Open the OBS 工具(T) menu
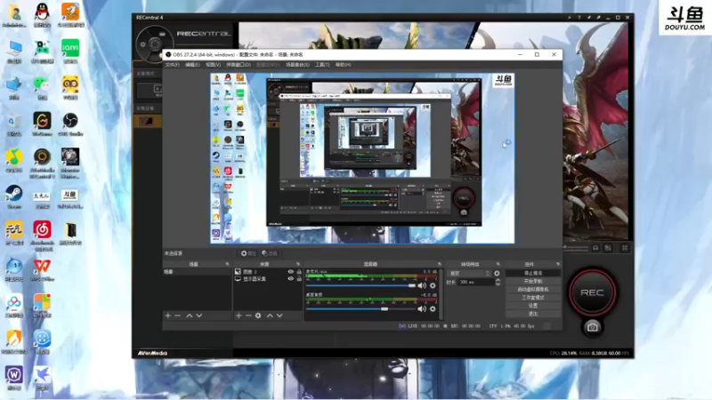 [322, 65]
